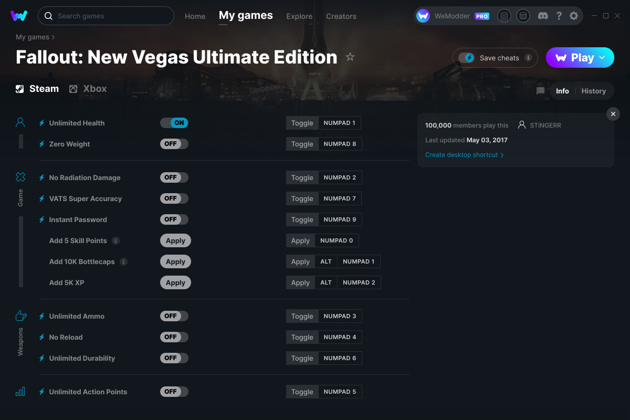Viewport: 630px width, 420px height.
Task: Select the Player category icon in sidebar
Action: (x=20, y=121)
